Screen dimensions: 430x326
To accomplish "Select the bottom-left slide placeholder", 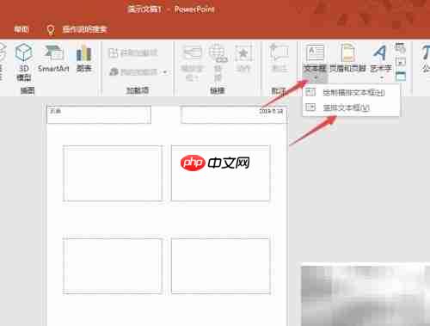I will point(113,266).
